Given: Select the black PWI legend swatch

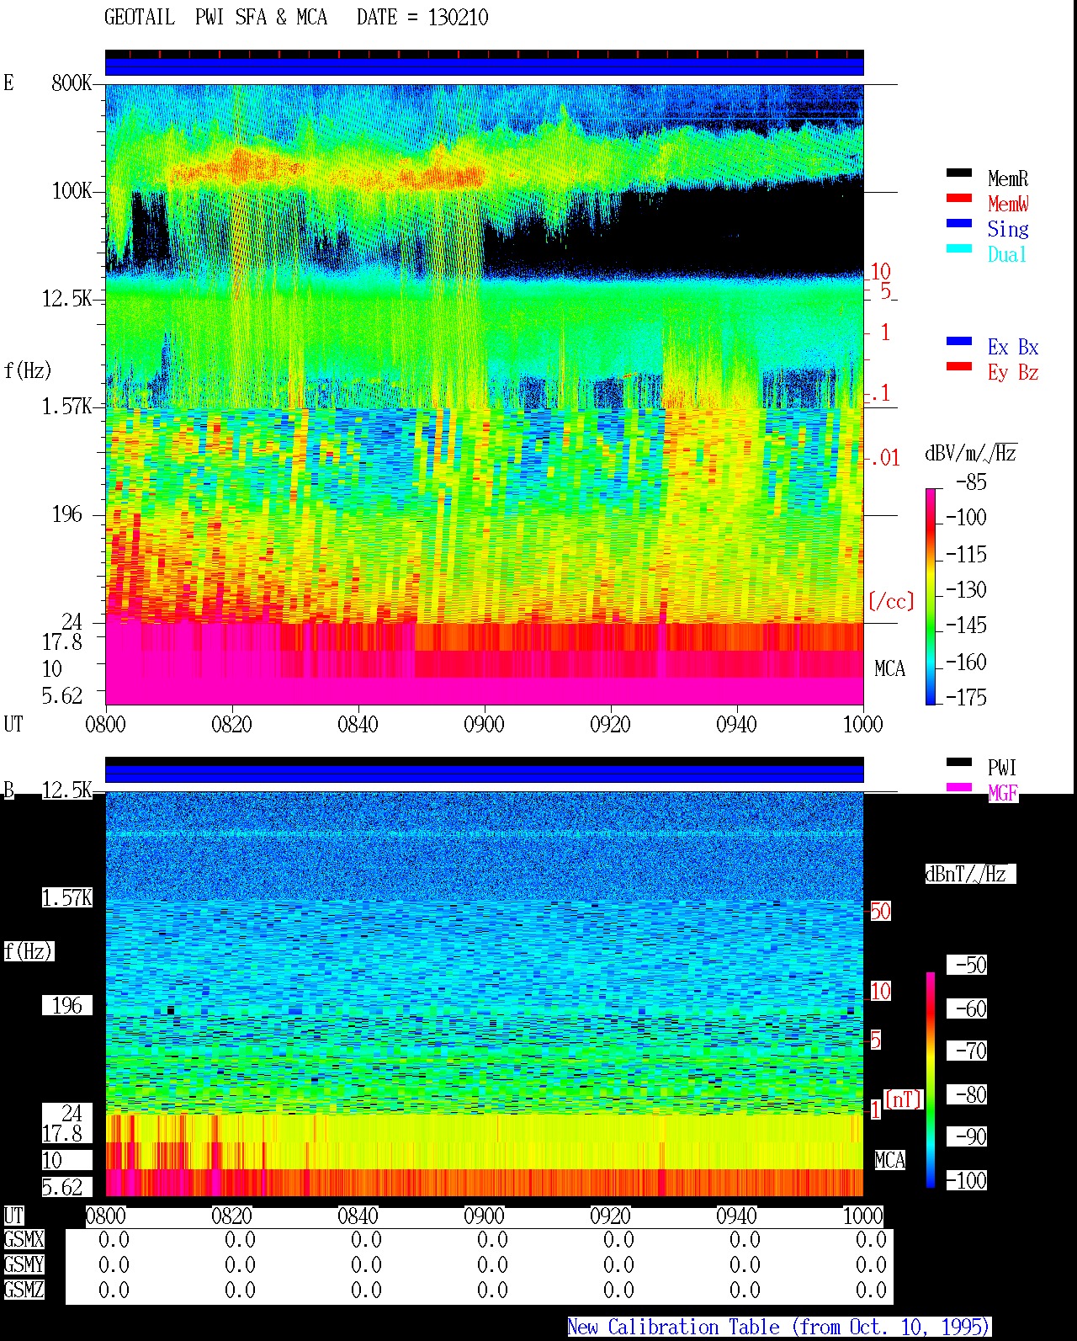Looking at the screenshot, I should click(959, 763).
